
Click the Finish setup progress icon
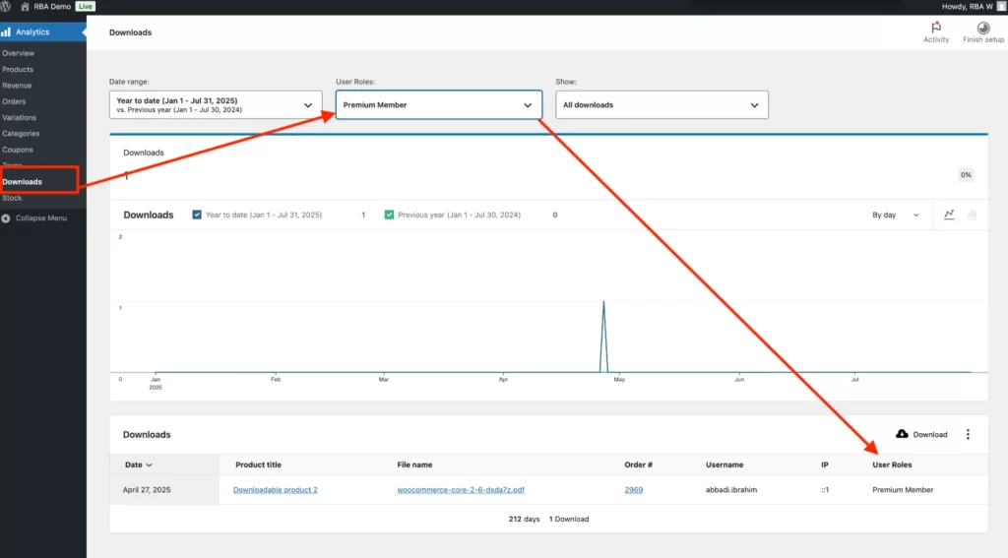coord(983,28)
